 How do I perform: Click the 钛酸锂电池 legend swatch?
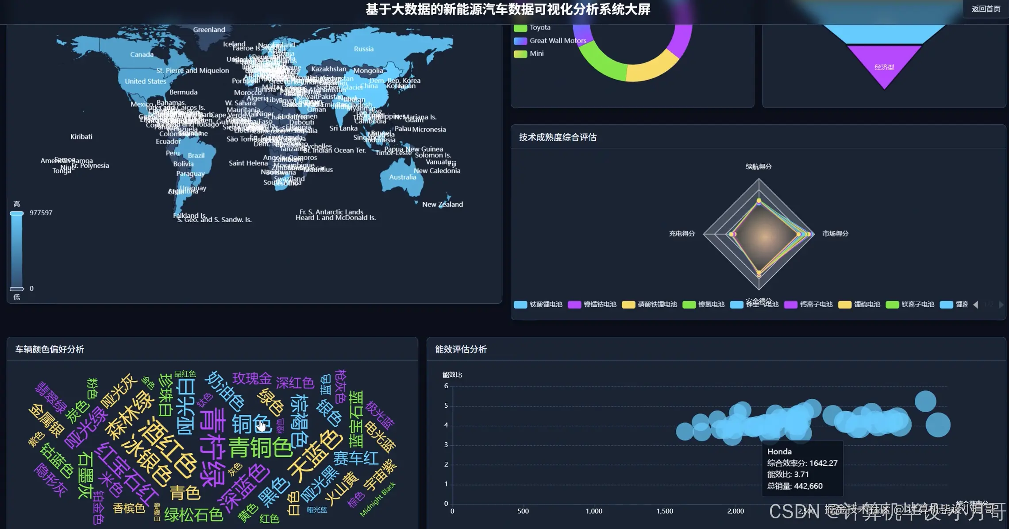pyautogui.click(x=520, y=305)
